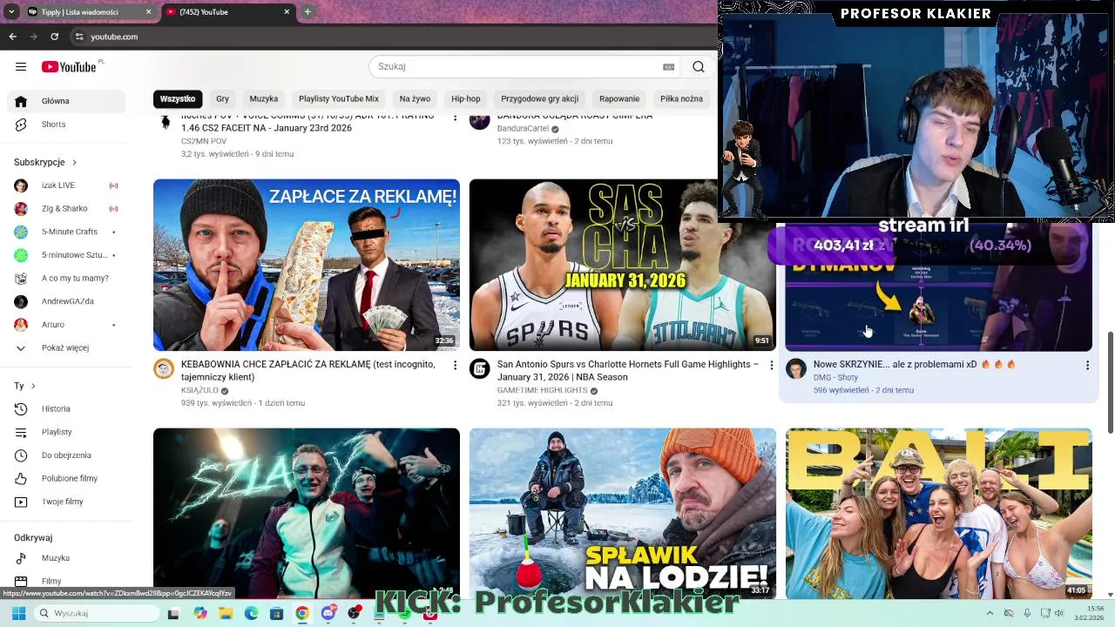This screenshot has width=1115, height=627.
Task: Close the Tipply browser tab
Action: pos(148,12)
